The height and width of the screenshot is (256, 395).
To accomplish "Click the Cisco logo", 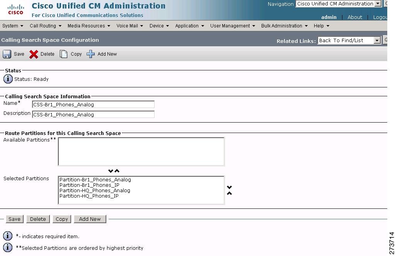I will (15, 10).
